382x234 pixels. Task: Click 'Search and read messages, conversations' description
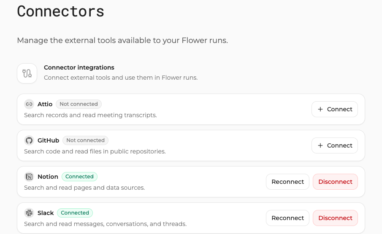(105, 224)
